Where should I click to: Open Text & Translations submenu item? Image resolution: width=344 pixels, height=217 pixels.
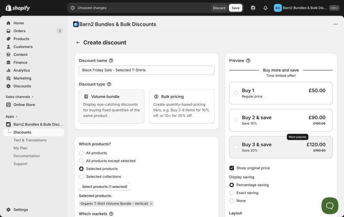click(30, 140)
